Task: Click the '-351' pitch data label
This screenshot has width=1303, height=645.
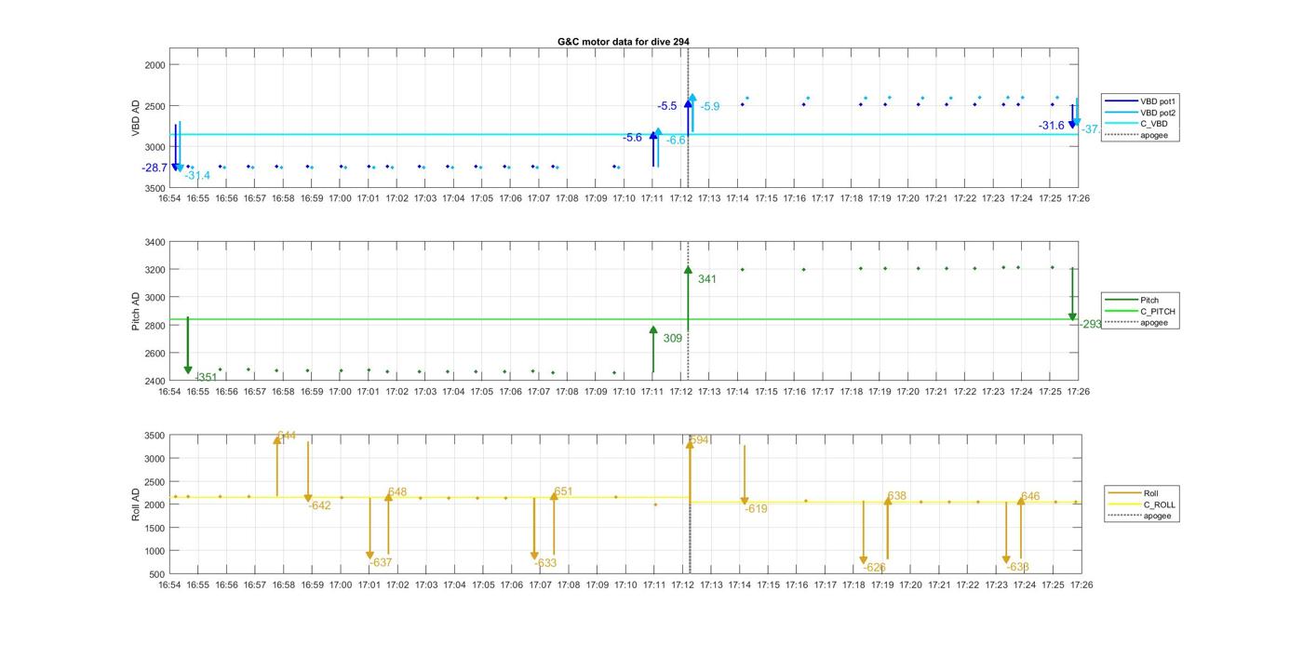Action: point(207,377)
